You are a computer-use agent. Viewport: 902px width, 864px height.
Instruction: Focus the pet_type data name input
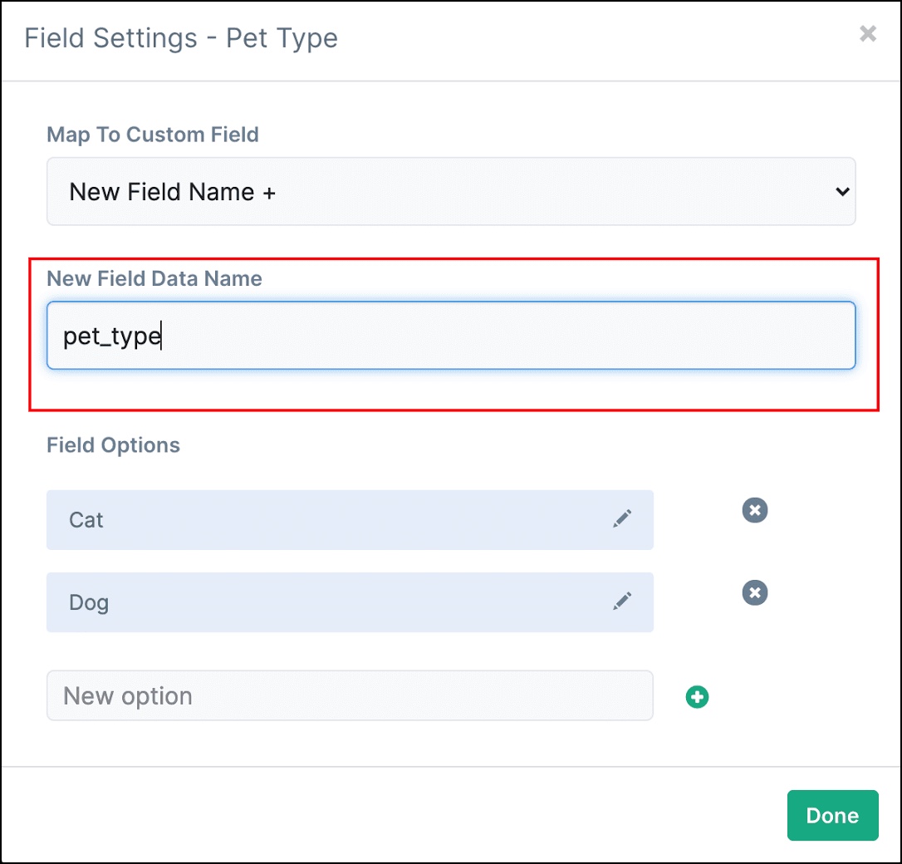point(451,336)
